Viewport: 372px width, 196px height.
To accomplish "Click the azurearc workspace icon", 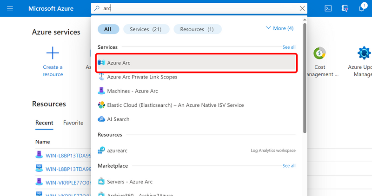I will click(x=101, y=150).
